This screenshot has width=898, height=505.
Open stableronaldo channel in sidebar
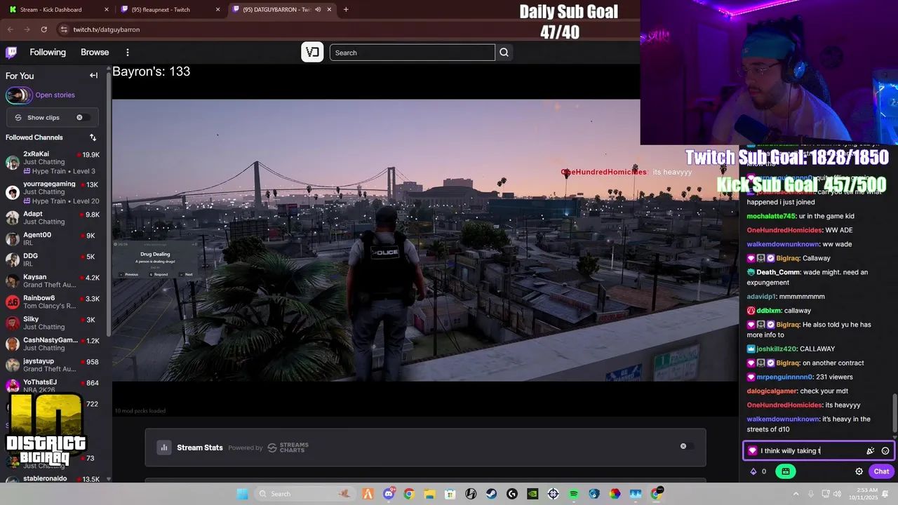click(53, 479)
